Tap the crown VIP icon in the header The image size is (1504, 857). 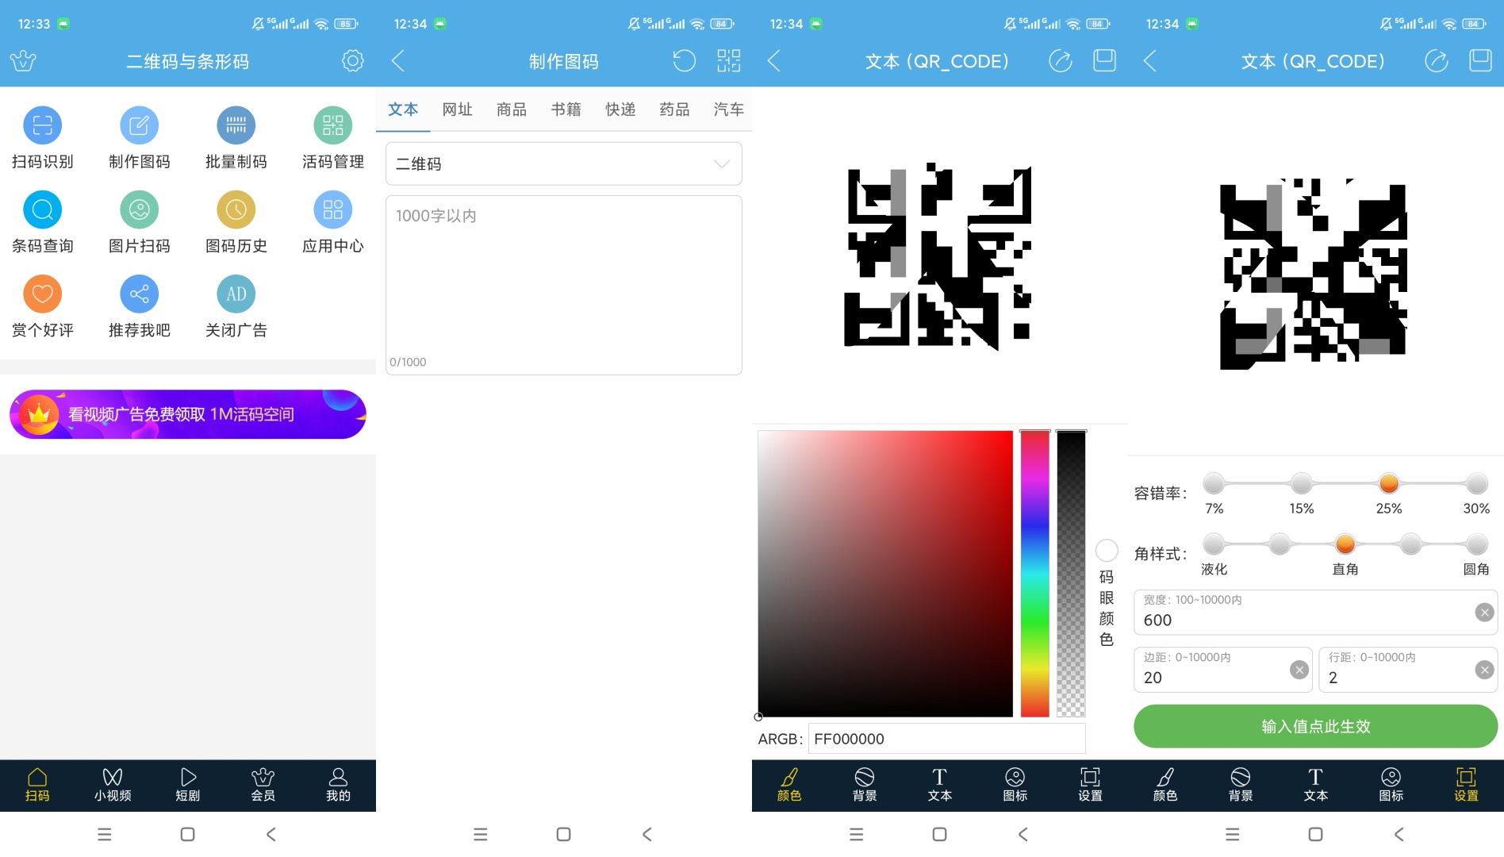coord(23,61)
